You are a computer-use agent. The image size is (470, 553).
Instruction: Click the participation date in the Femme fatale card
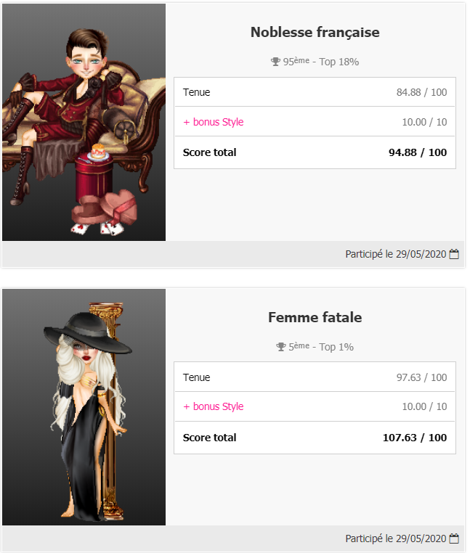pos(396,538)
